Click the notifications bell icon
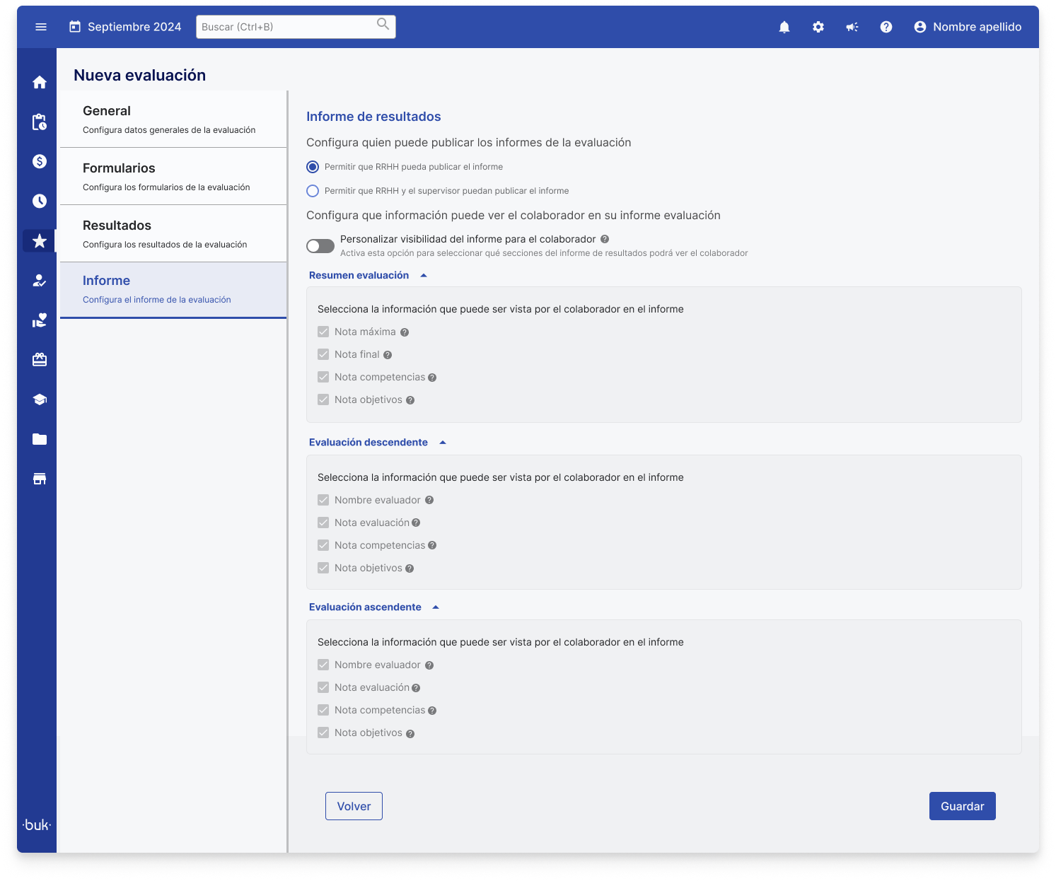This screenshot has width=1056, height=881. 784,27
